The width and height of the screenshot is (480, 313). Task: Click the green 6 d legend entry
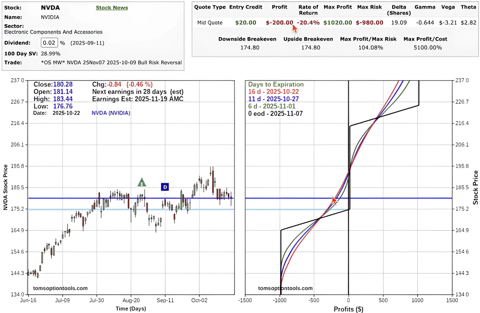pyautogui.click(x=272, y=106)
